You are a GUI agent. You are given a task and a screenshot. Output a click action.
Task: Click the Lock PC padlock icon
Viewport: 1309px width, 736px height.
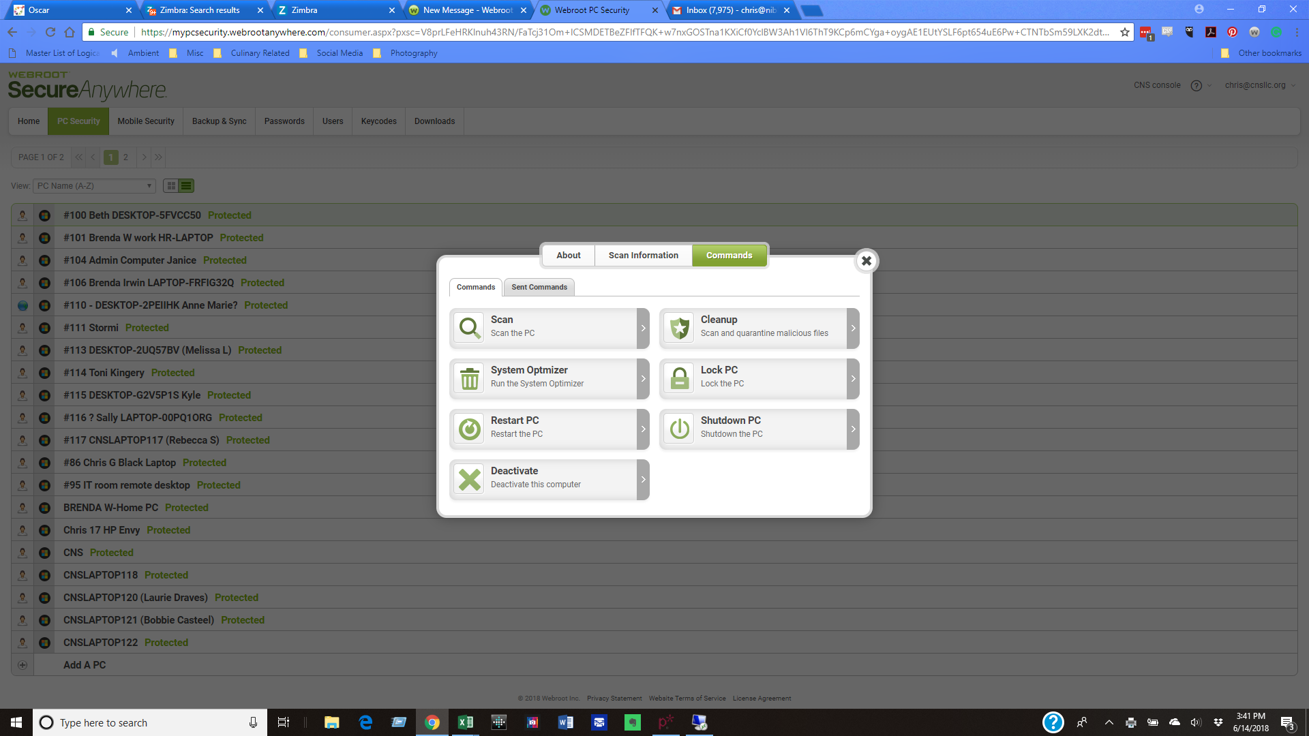pyautogui.click(x=680, y=379)
